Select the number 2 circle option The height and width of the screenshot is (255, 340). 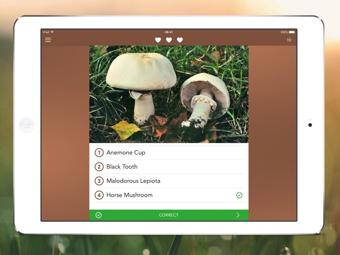[99, 167]
